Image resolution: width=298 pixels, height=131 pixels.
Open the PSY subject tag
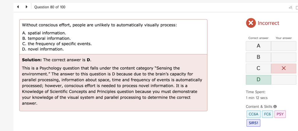[x=280, y=114]
